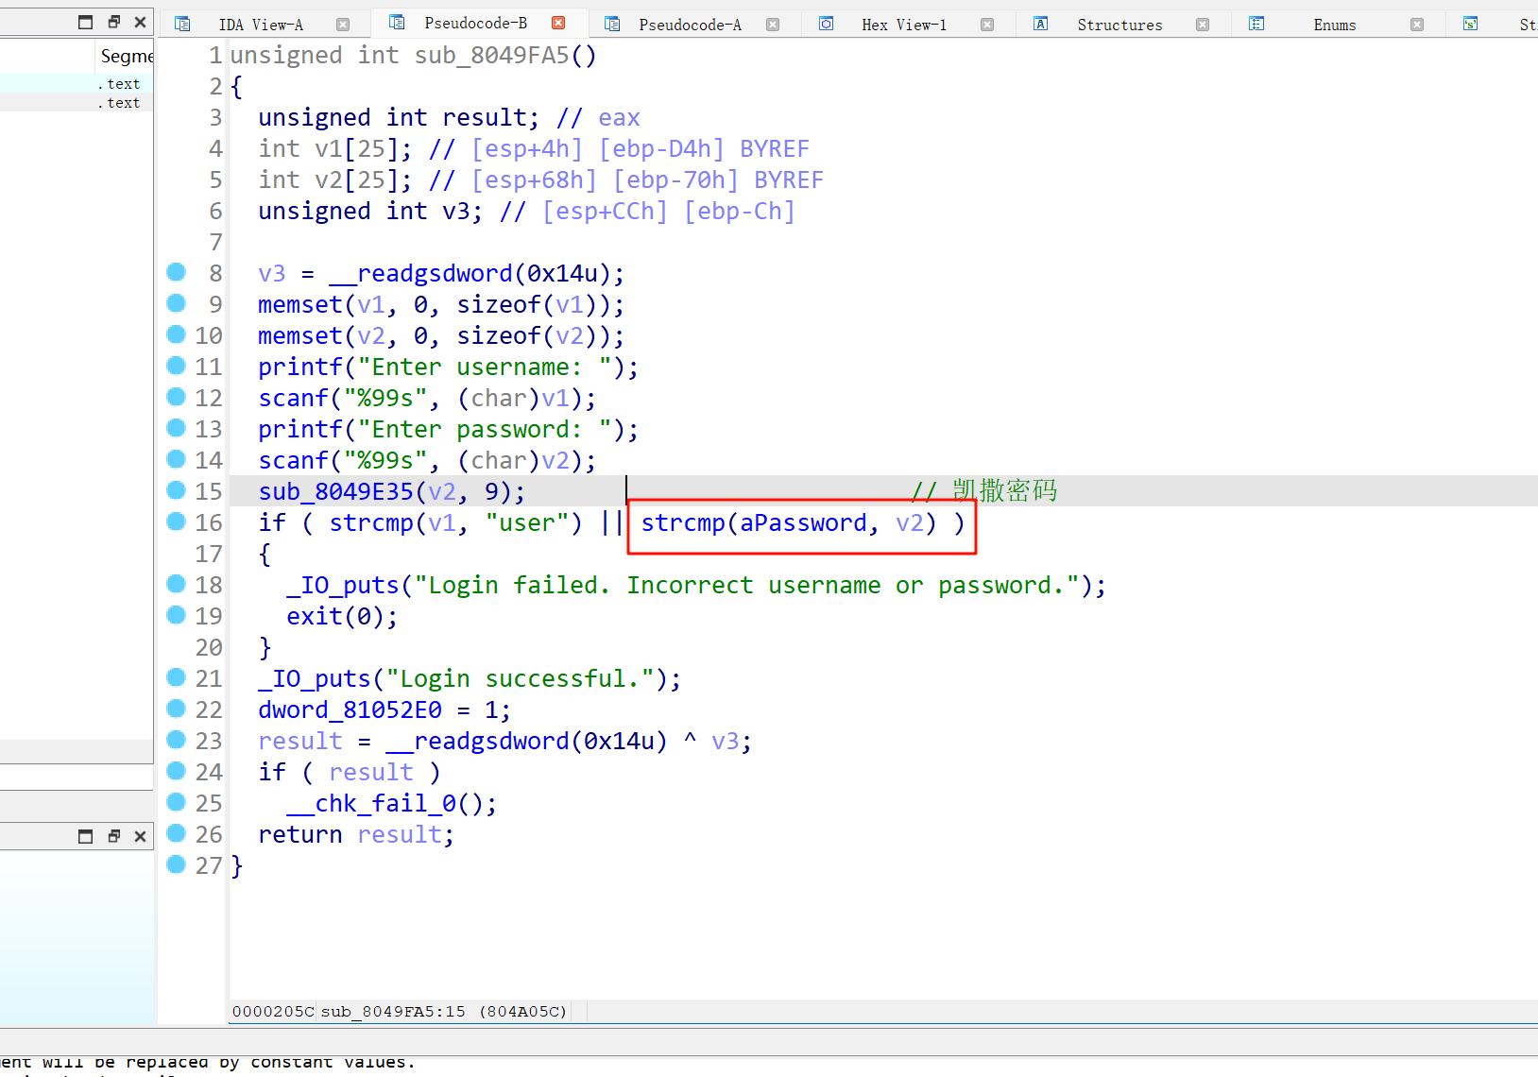Image resolution: width=1538 pixels, height=1077 pixels.
Task: Click memset on line 10
Action: (x=300, y=336)
